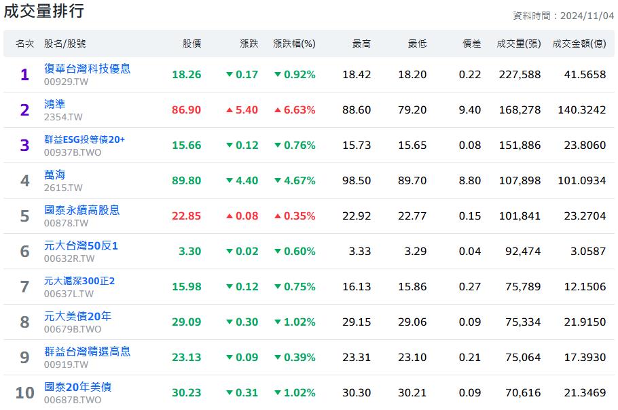Click the 4.67% drop for 萬海
618x410 pixels.
point(295,180)
